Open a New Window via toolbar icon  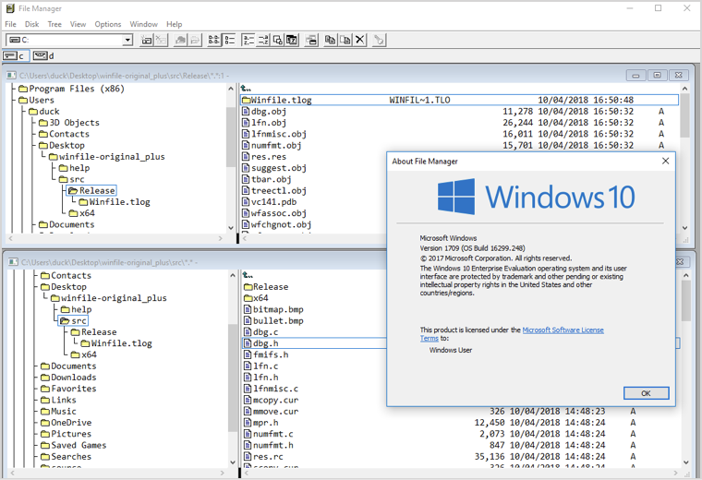click(x=311, y=40)
